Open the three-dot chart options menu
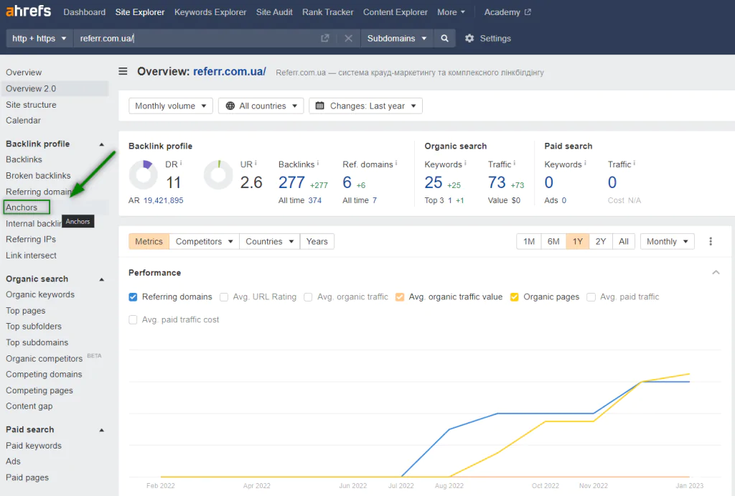This screenshot has height=496, width=735. [x=711, y=241]
